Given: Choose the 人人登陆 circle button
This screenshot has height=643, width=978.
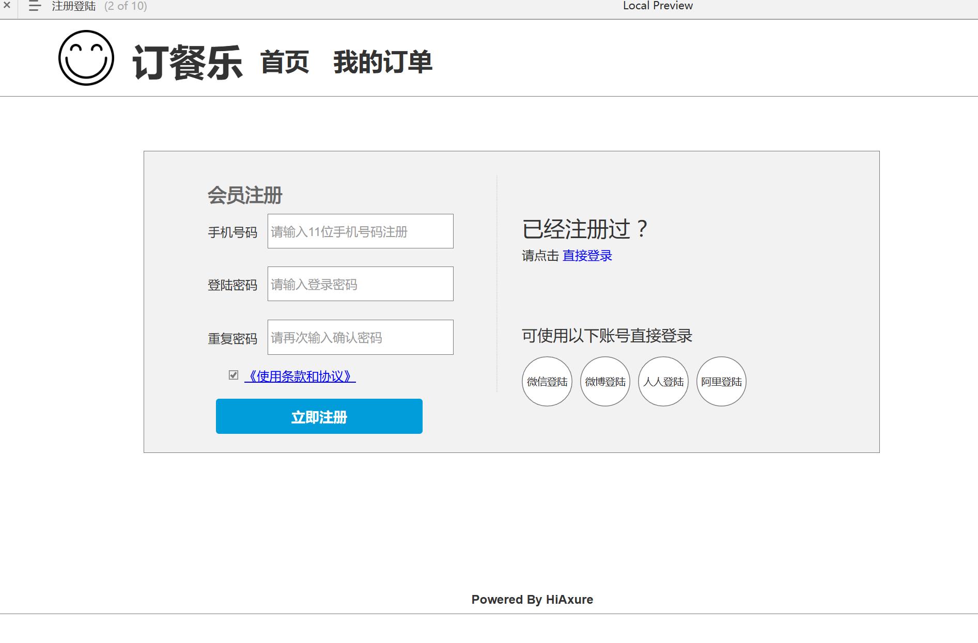Looking at the screenshot, I should tap(663, 381).
